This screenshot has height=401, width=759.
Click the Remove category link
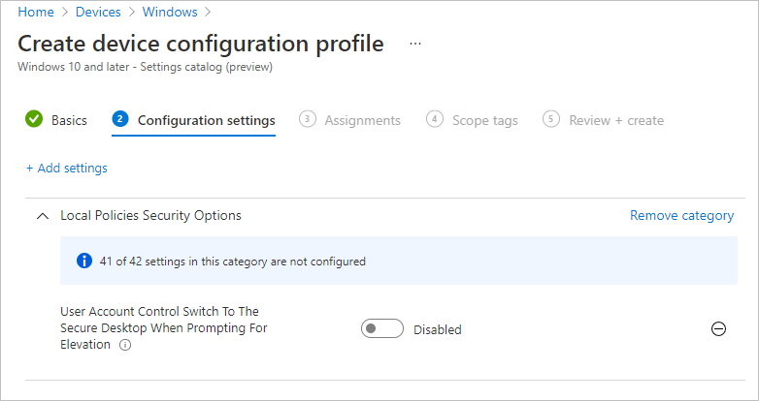pyautogui.click(x=681, y=215)
